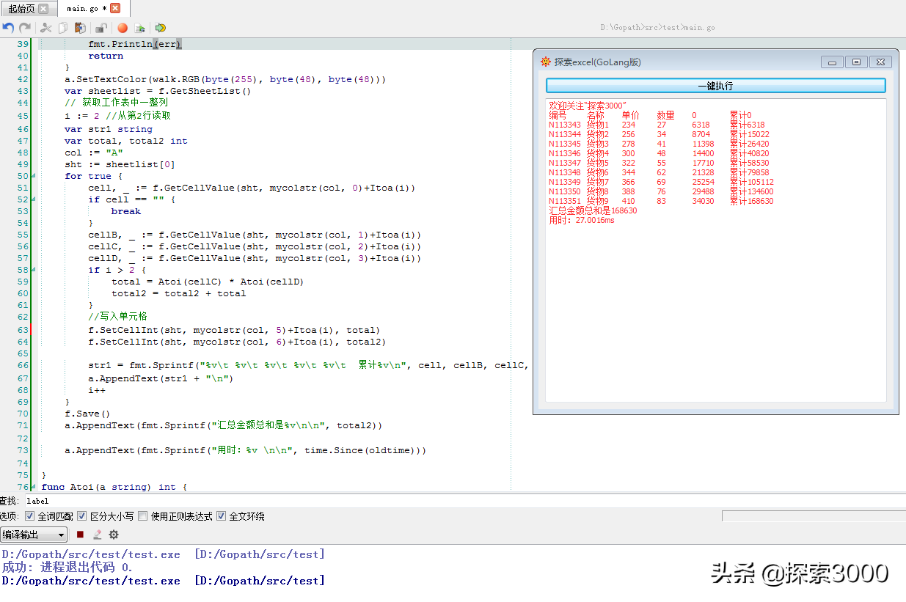Image resolution: width=906 pixels, height=602 pixels.
Task: Maximize the 探索excel(GoLang版) window
Action: [856, 62]
